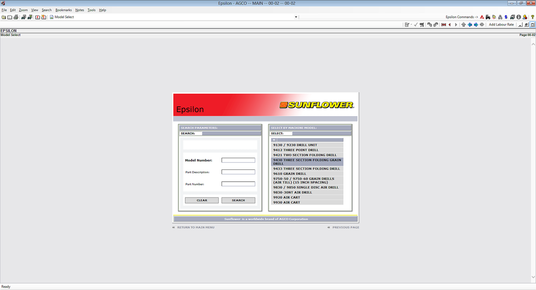536x290 pixels.
Task: Open the Help menu
Action: point(103,10)
